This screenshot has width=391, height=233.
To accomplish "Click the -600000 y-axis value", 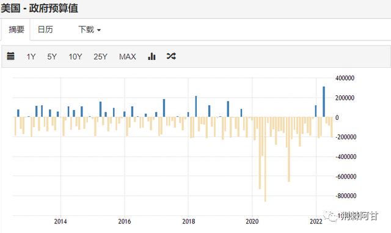I will point(346,176).
